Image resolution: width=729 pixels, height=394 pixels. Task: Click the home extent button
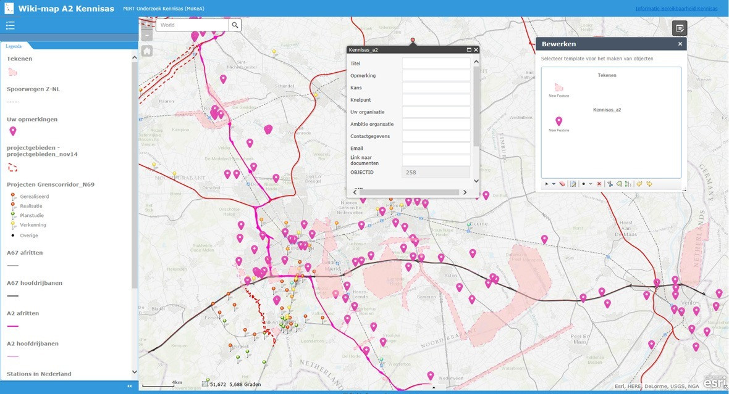pyautogui.click(x=147, y=51)
